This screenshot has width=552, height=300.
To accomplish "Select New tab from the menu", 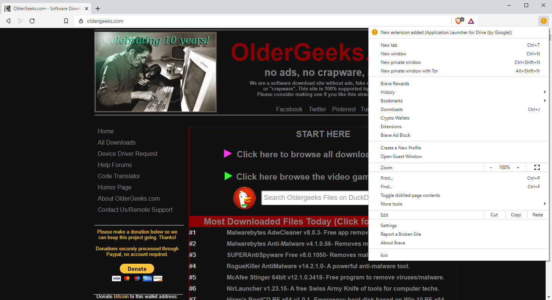I will click(x=459, y=45).
